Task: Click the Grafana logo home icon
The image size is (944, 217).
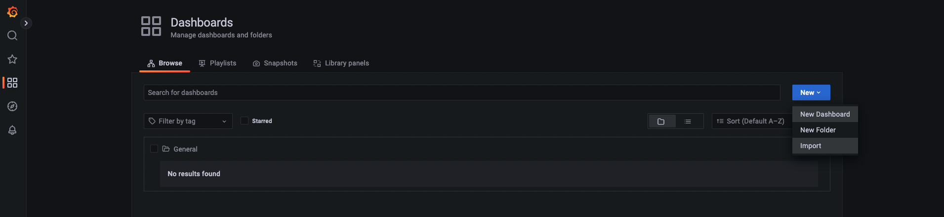Action: [12, 12]
